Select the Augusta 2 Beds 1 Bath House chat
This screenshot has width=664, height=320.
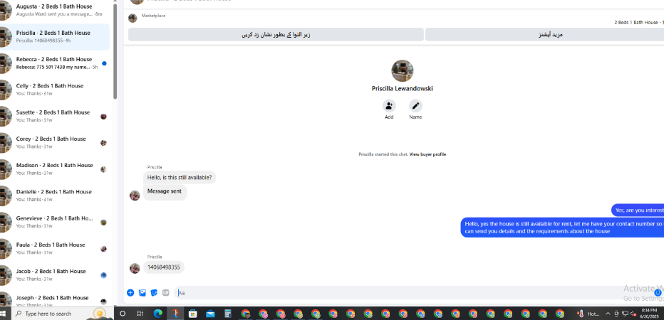click(55, 11)
